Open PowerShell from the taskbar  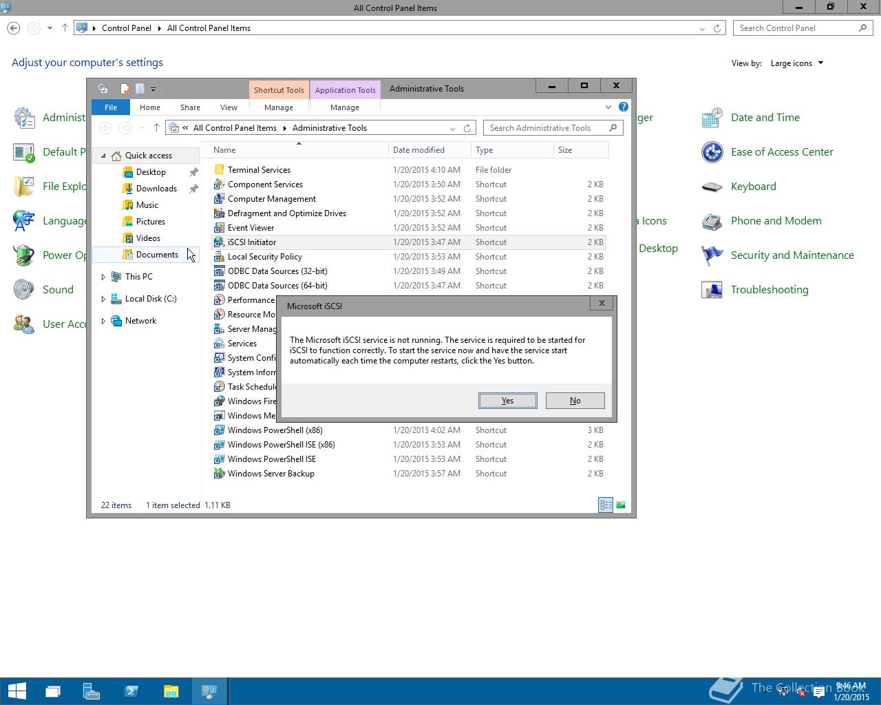click(131, 691)
